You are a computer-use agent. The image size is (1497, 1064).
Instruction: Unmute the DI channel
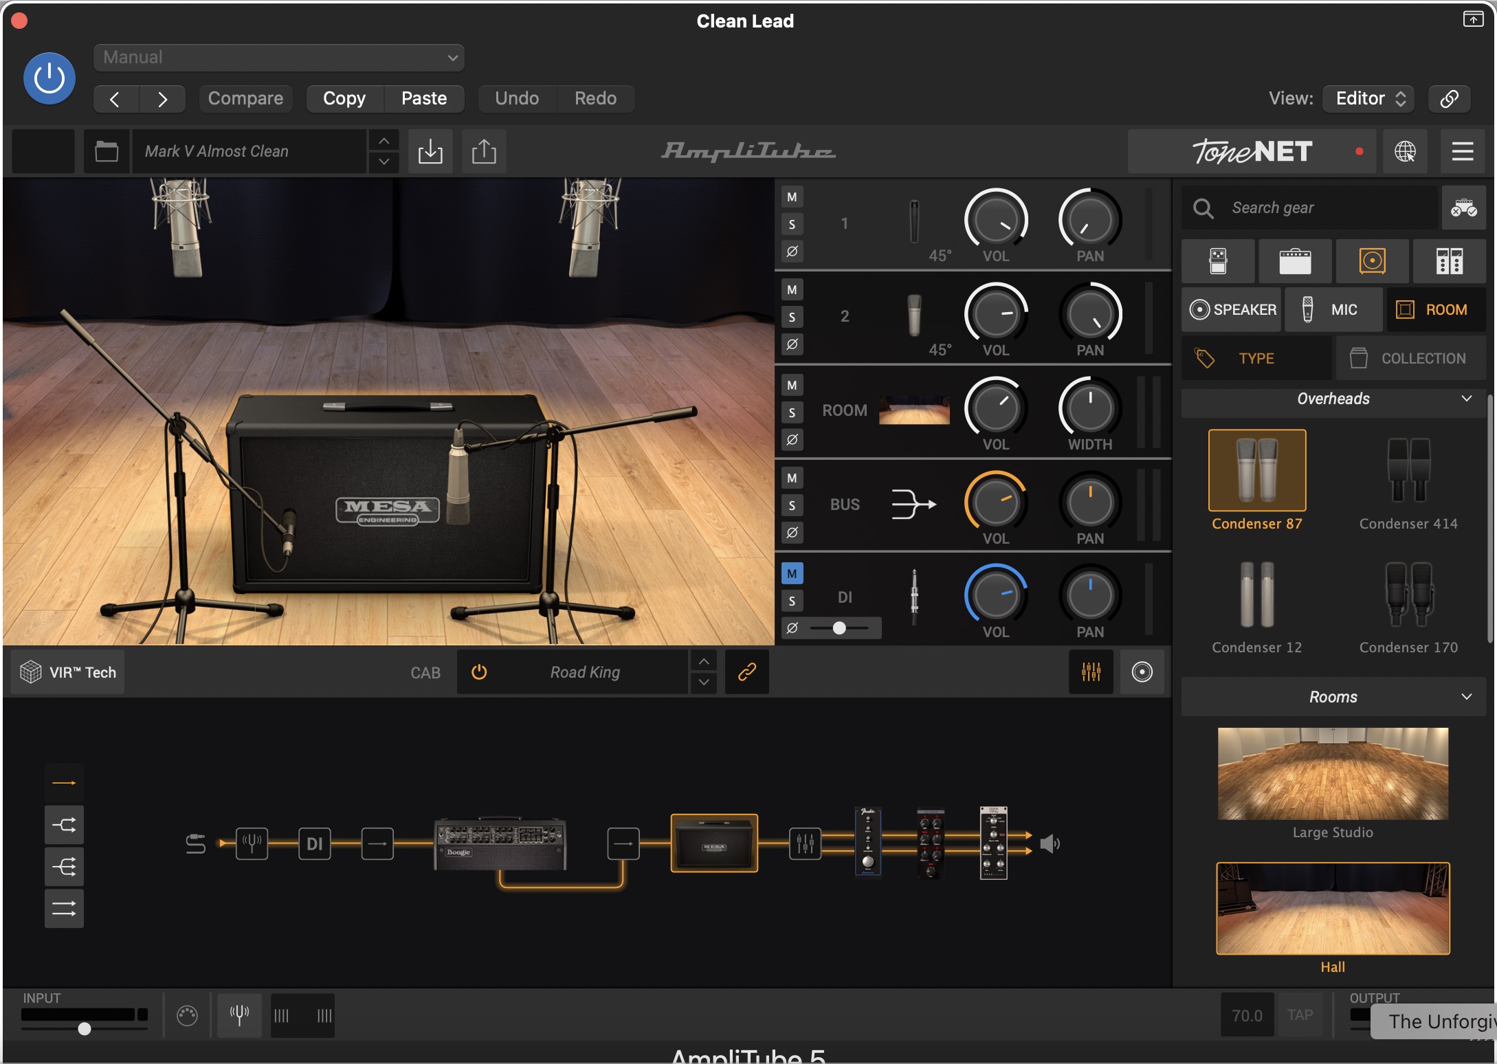click(x=792, y=573)
